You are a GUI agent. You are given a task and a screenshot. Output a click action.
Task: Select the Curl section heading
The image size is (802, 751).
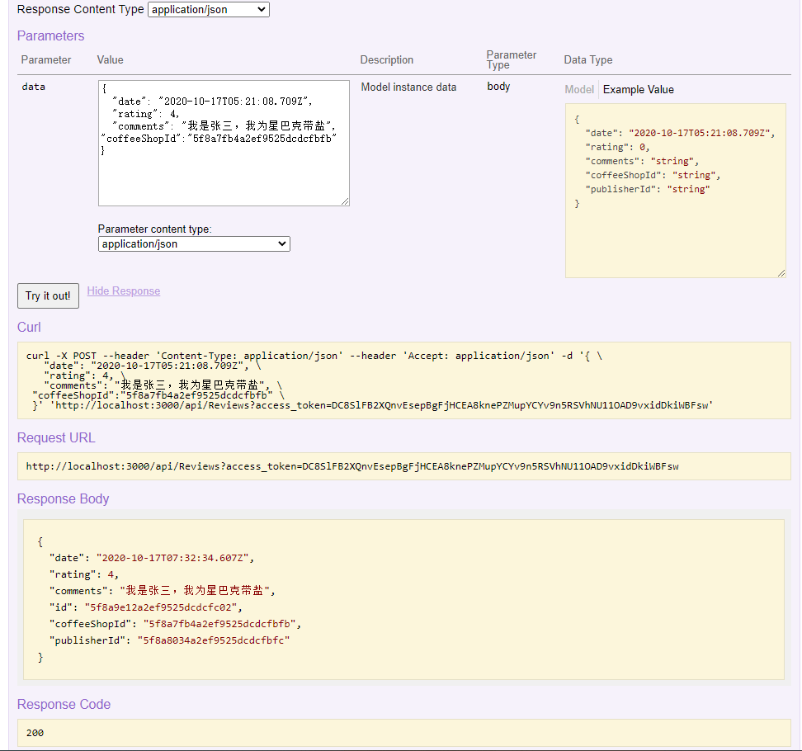pos(29,328)
